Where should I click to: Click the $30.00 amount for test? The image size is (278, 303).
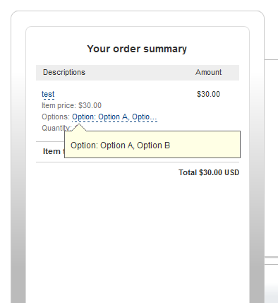208,94
